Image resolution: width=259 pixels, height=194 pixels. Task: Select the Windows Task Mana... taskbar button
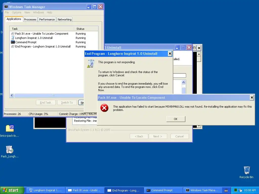click(202, 190)
